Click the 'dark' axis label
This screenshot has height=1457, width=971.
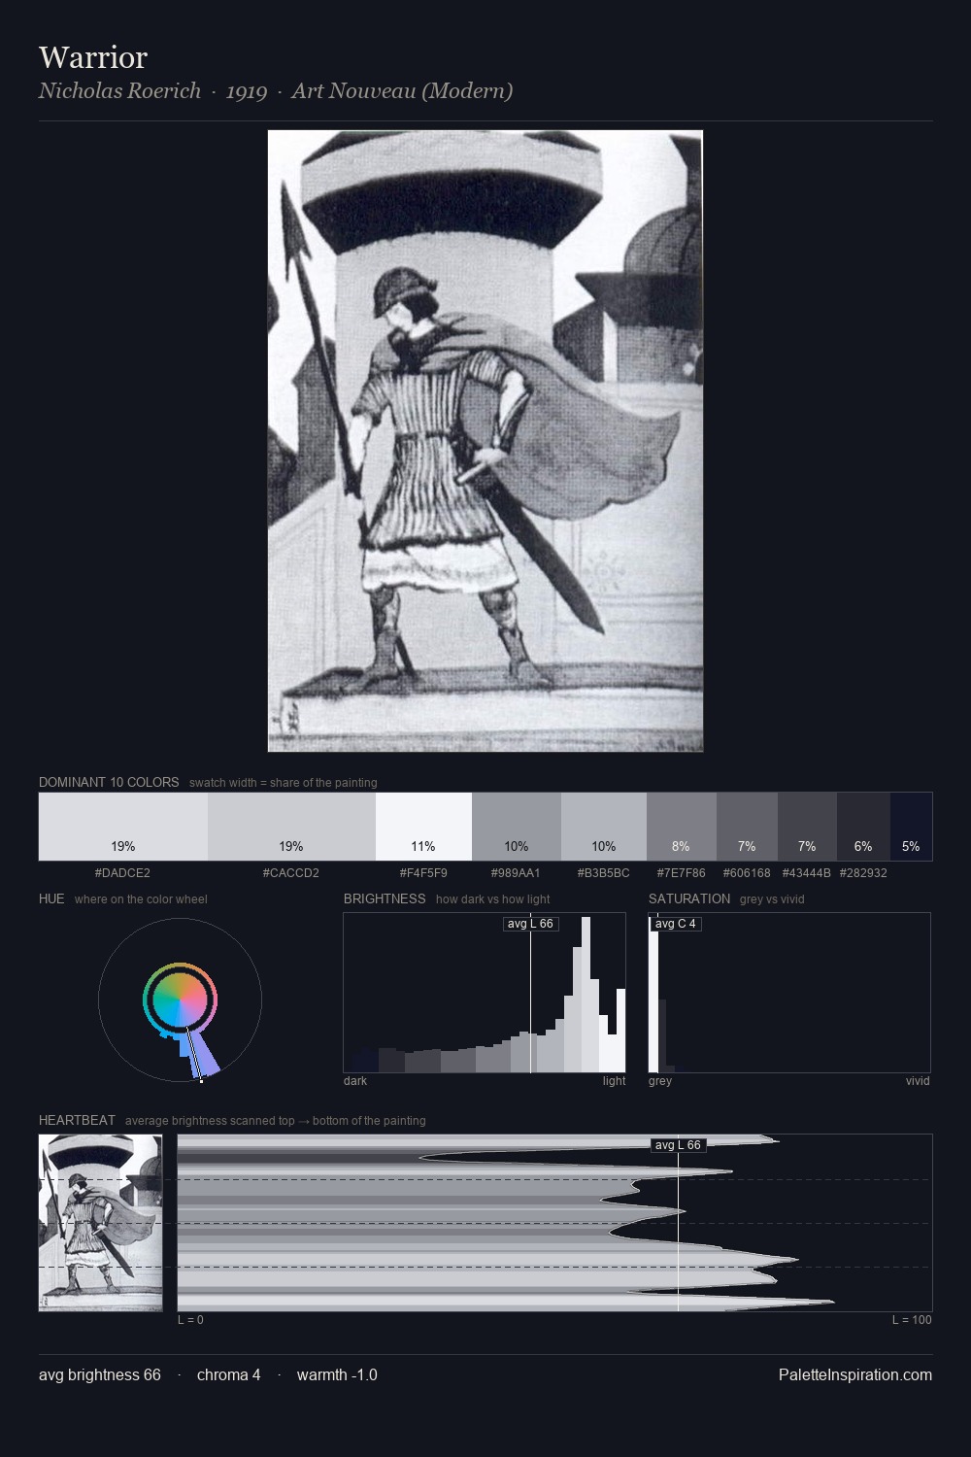tap(355, 1081)
